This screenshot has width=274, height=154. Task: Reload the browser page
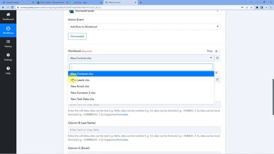[12, 8]
